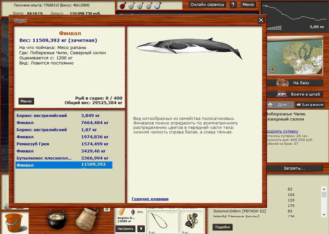Switch to the Багажник tab
The image size is (329, 234).
click(310, 105)
